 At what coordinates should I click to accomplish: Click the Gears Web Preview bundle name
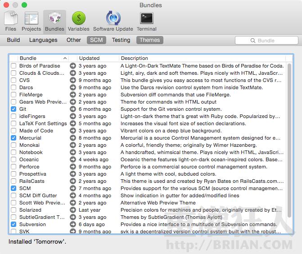tap(43, 102)
